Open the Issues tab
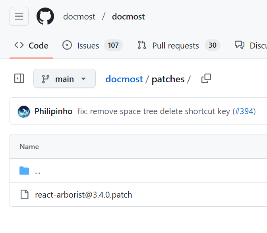 (92, 45)
